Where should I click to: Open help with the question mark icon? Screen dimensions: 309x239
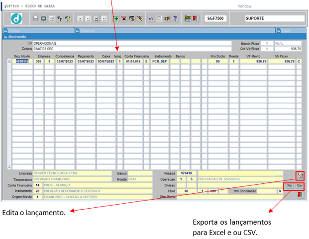coord(175,18)
